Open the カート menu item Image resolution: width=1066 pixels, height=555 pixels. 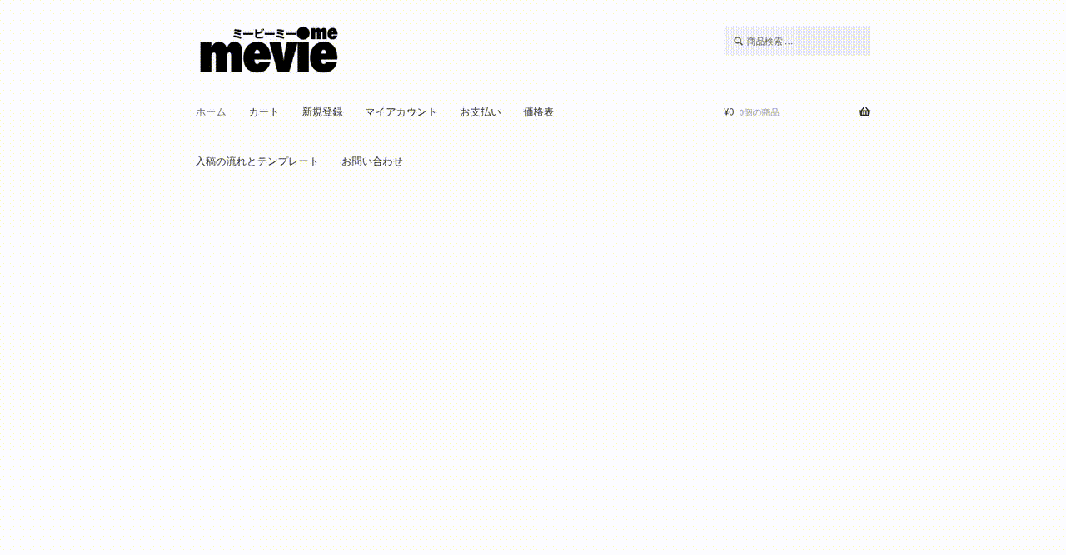coord(264,112)
